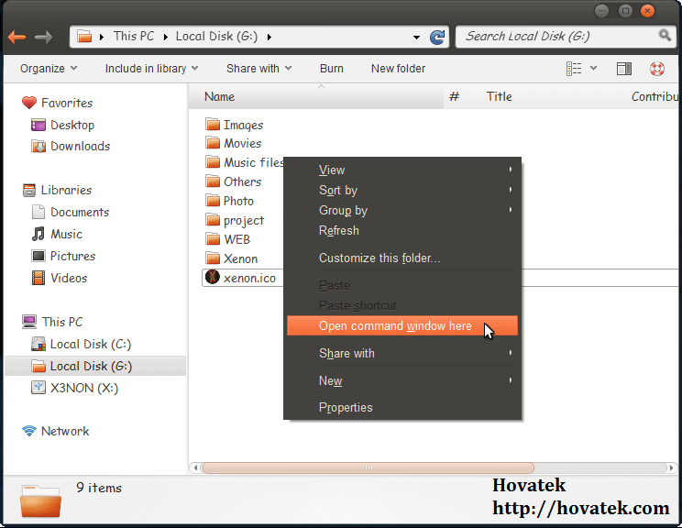Click the New folder button

(x=399, y=69)
